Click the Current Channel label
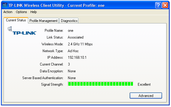 [x=51, y=64]
